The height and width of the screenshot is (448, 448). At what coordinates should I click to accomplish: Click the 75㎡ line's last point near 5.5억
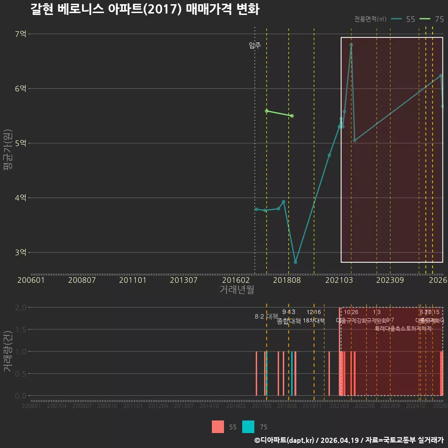292,116
